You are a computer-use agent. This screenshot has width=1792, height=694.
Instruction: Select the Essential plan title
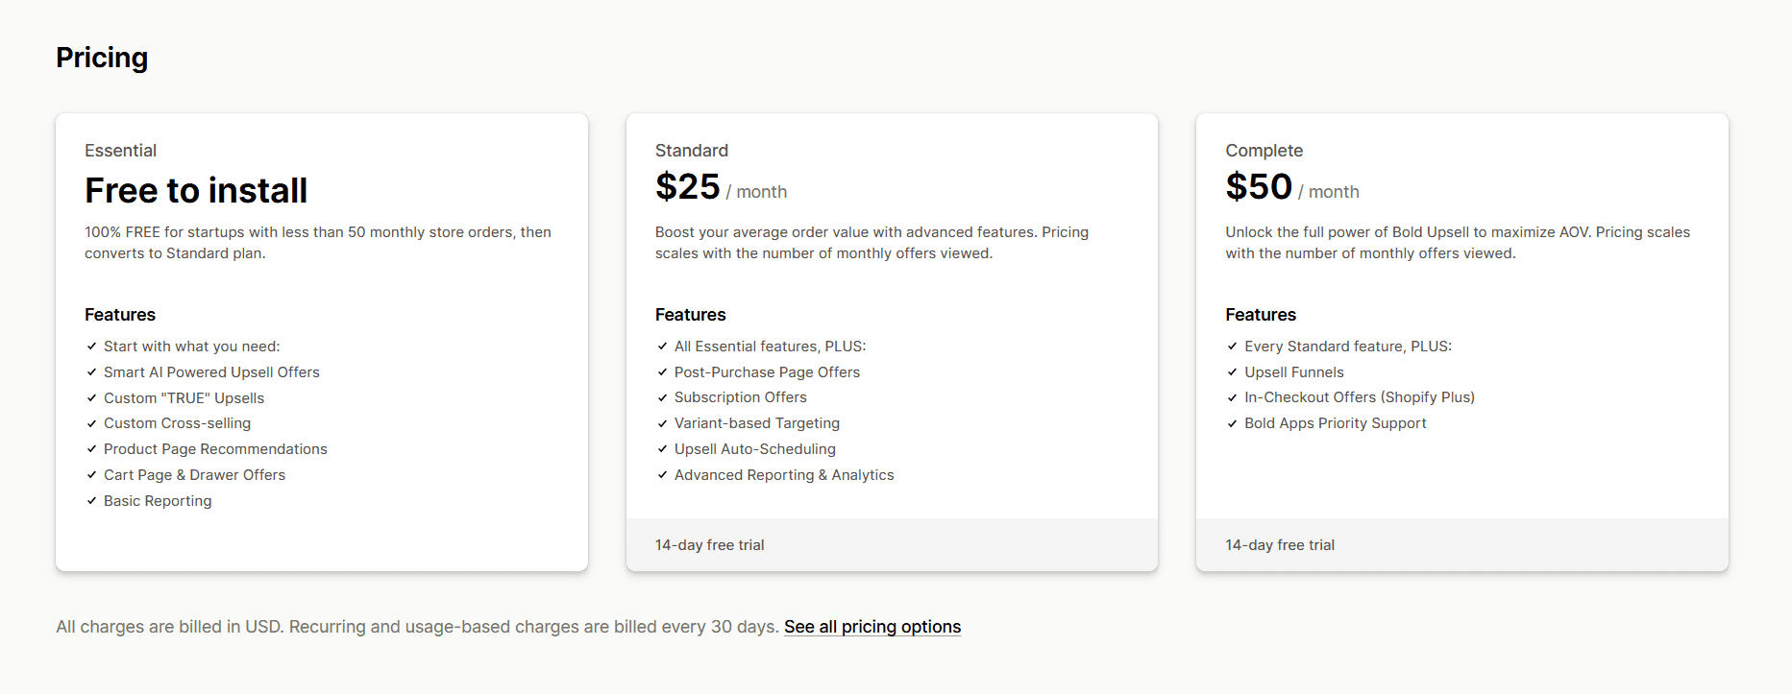120,151
